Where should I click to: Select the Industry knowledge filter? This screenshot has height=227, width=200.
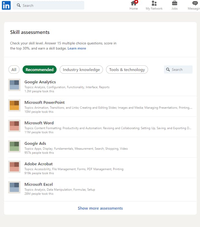[81, 70]
